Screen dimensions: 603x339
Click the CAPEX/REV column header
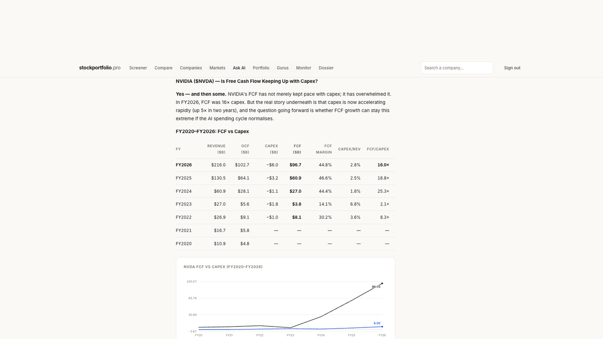point(349,149)
